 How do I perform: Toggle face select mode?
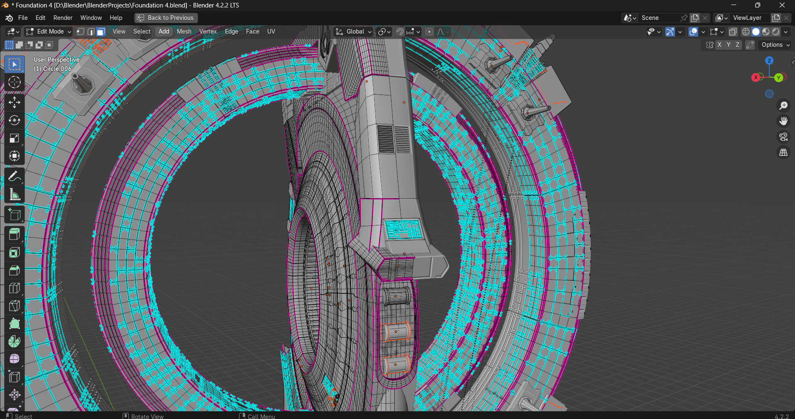point(101,31)
